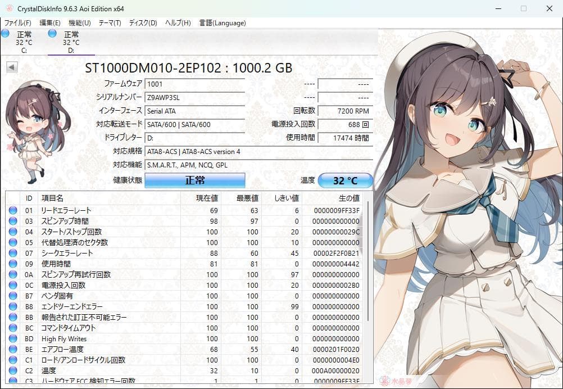Image resolution: width=563 pixels, height=389 pixels.
Task: Select the D: drive tab
Action: click(x=71, y=41)
